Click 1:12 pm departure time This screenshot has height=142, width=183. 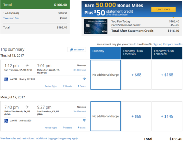[x=11, y=66]
